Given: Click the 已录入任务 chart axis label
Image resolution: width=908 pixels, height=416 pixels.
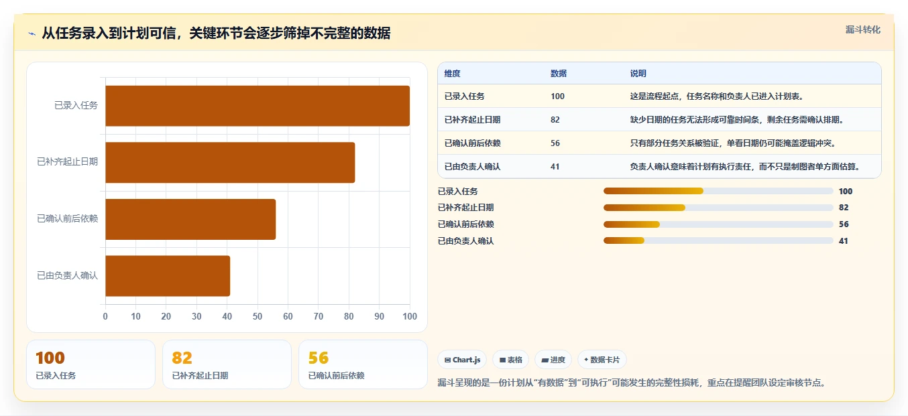Looking at the screenshot, I should pyautogui.click(x=76, y=106).
